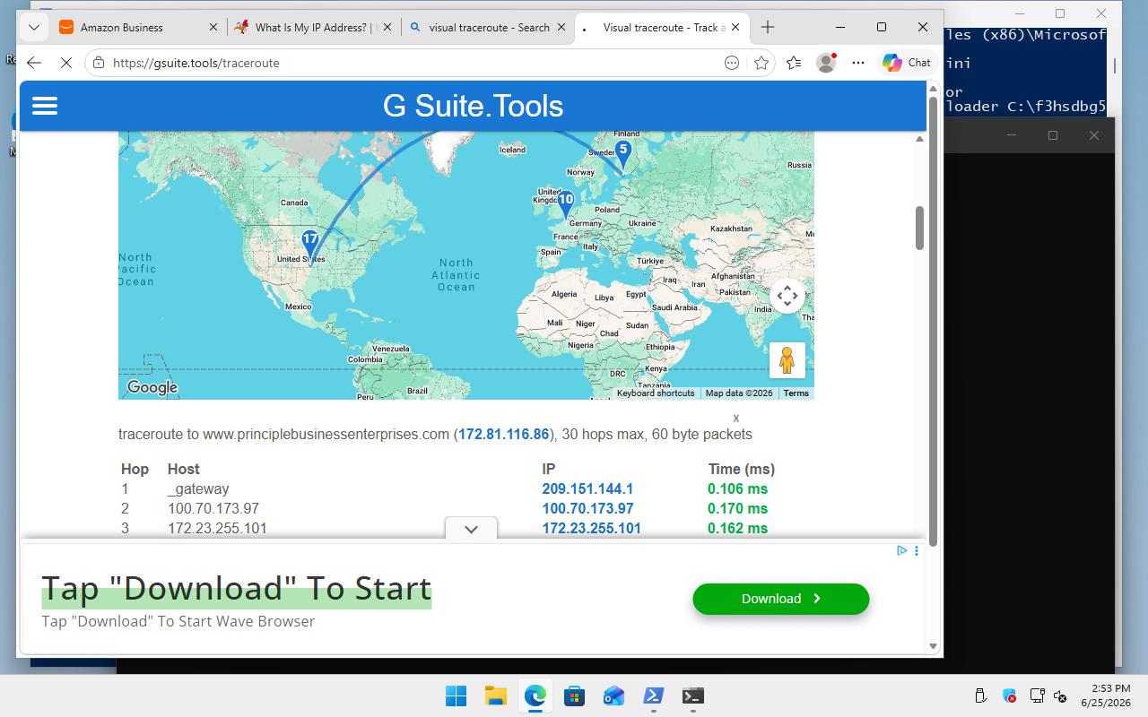1148x717 pixels.
Task: Click destination IP 172.81.116.86 link
Action: pyautogui.click(x=503, y=435)
